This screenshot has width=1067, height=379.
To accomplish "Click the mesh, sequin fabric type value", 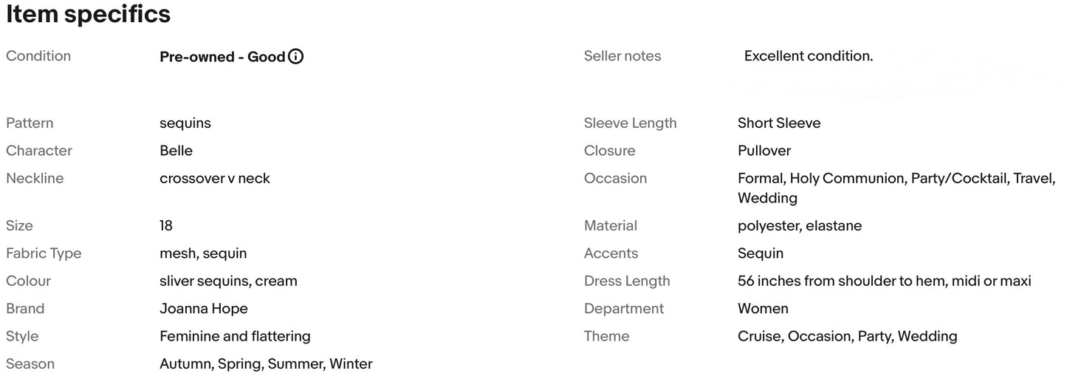I will click(203, 253).
